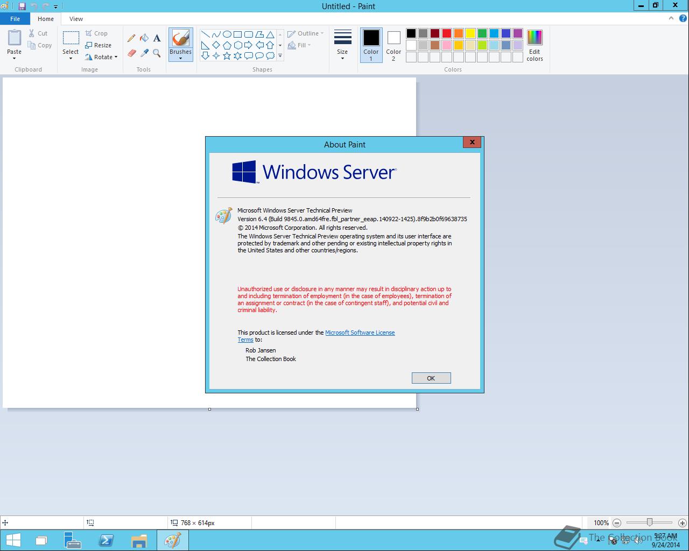The image size is (689, 551).
Task: Select the Right arrow shape
Action: [x=248, y=45]
